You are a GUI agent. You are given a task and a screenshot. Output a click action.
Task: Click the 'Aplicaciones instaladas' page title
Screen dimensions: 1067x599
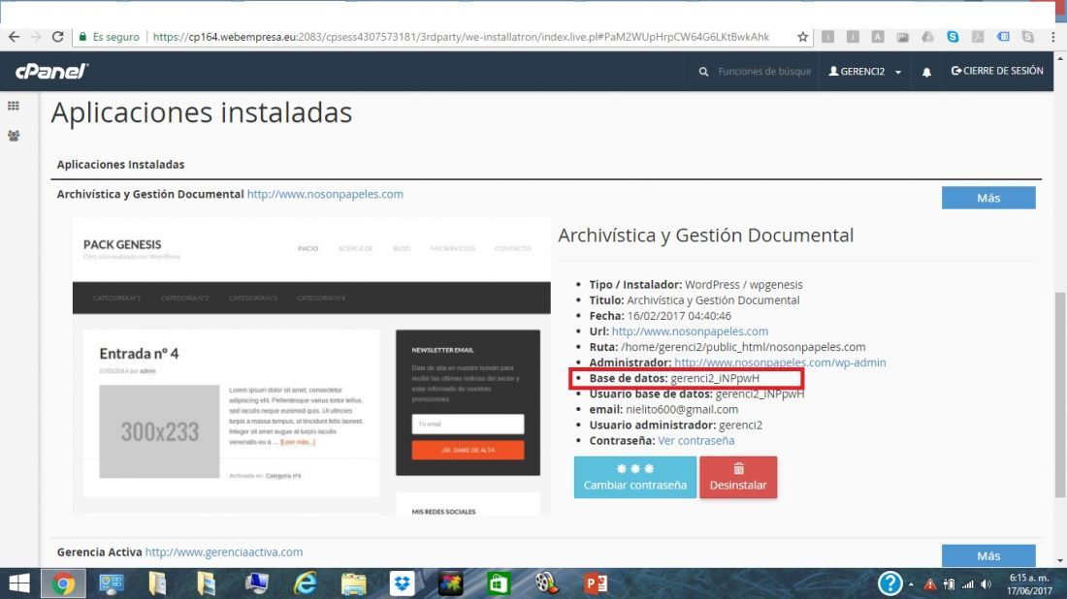pos(202,112)
